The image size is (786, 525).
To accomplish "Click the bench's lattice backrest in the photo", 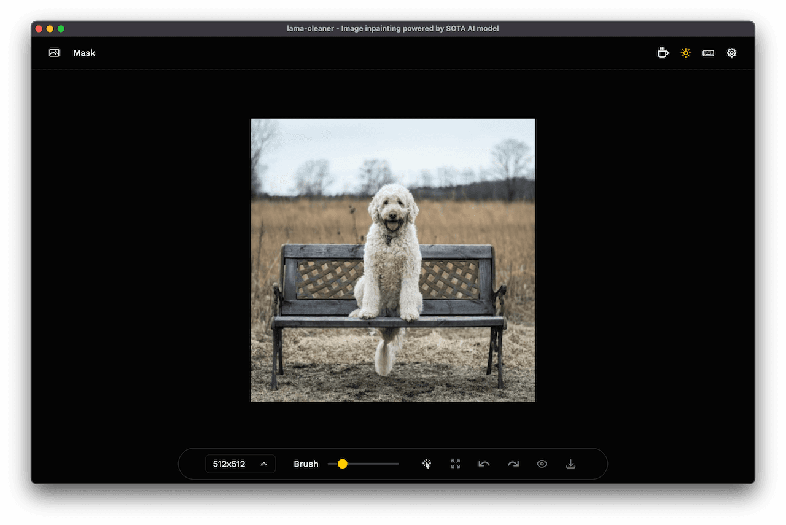I will coord(451,279).
